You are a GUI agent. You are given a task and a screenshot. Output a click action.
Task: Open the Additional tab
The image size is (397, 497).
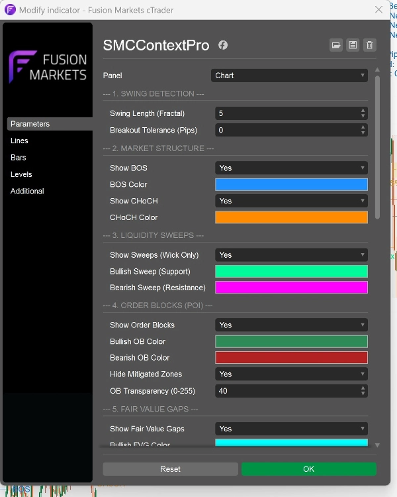coord(27,191)
